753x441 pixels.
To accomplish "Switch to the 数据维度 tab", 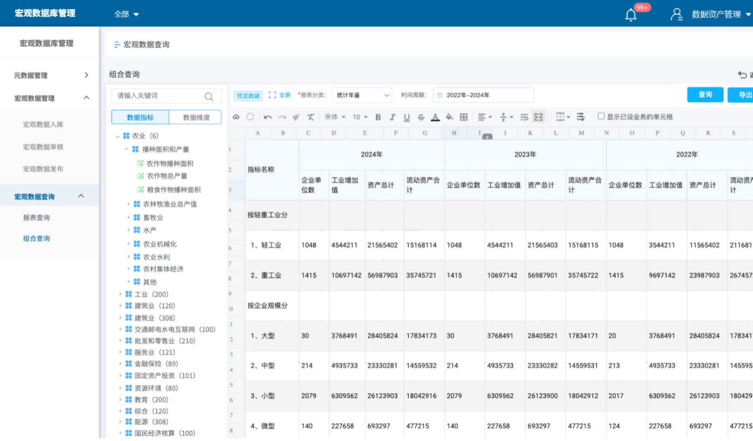I will (x=195, y=117).
